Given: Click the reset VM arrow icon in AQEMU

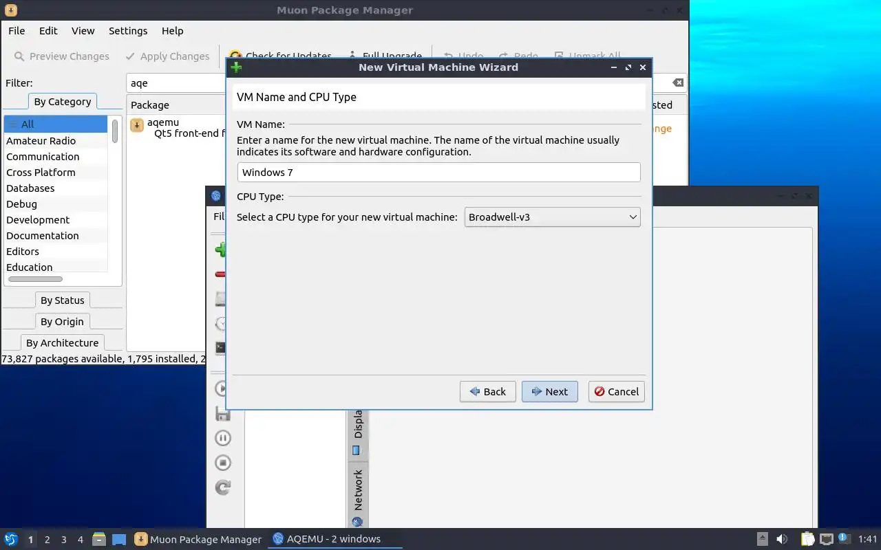Looking at the screenshot, I should click(x=222, y=487).
